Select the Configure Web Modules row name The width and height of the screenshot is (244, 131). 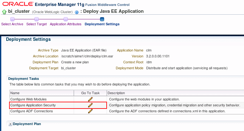click(29, 99)
